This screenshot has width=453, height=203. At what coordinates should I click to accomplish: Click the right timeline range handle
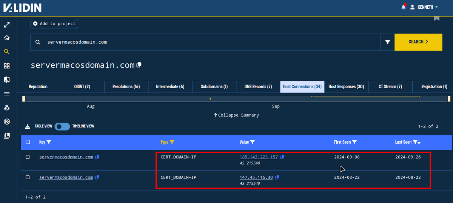tap(449, 99)
